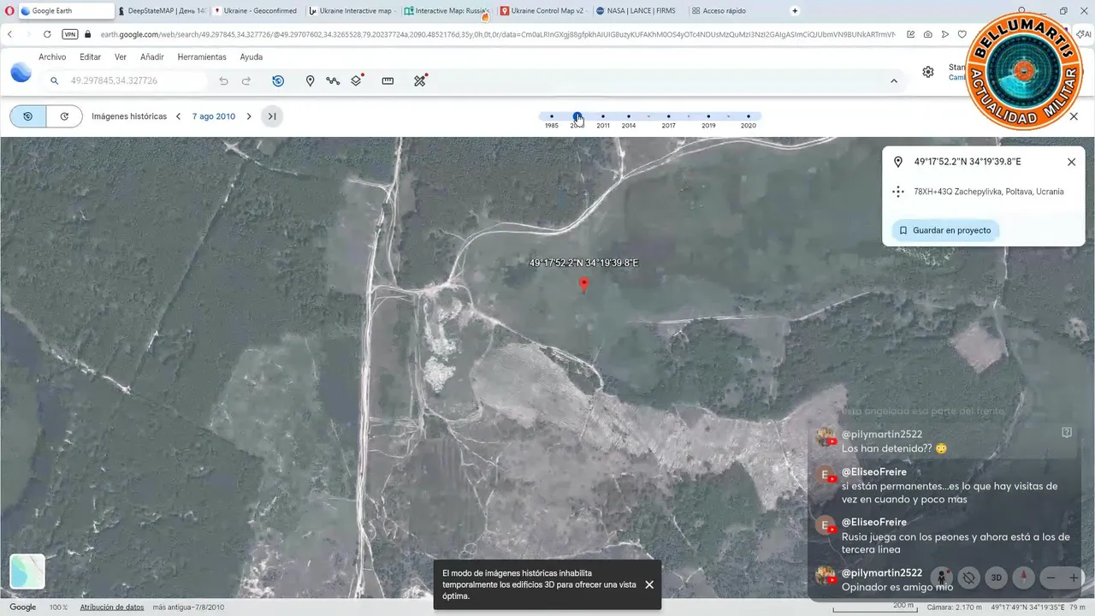1095x616 pixels.
Task: Click Guardar en proyecto button
Action: pyautogui.click(x=945, y=230)
